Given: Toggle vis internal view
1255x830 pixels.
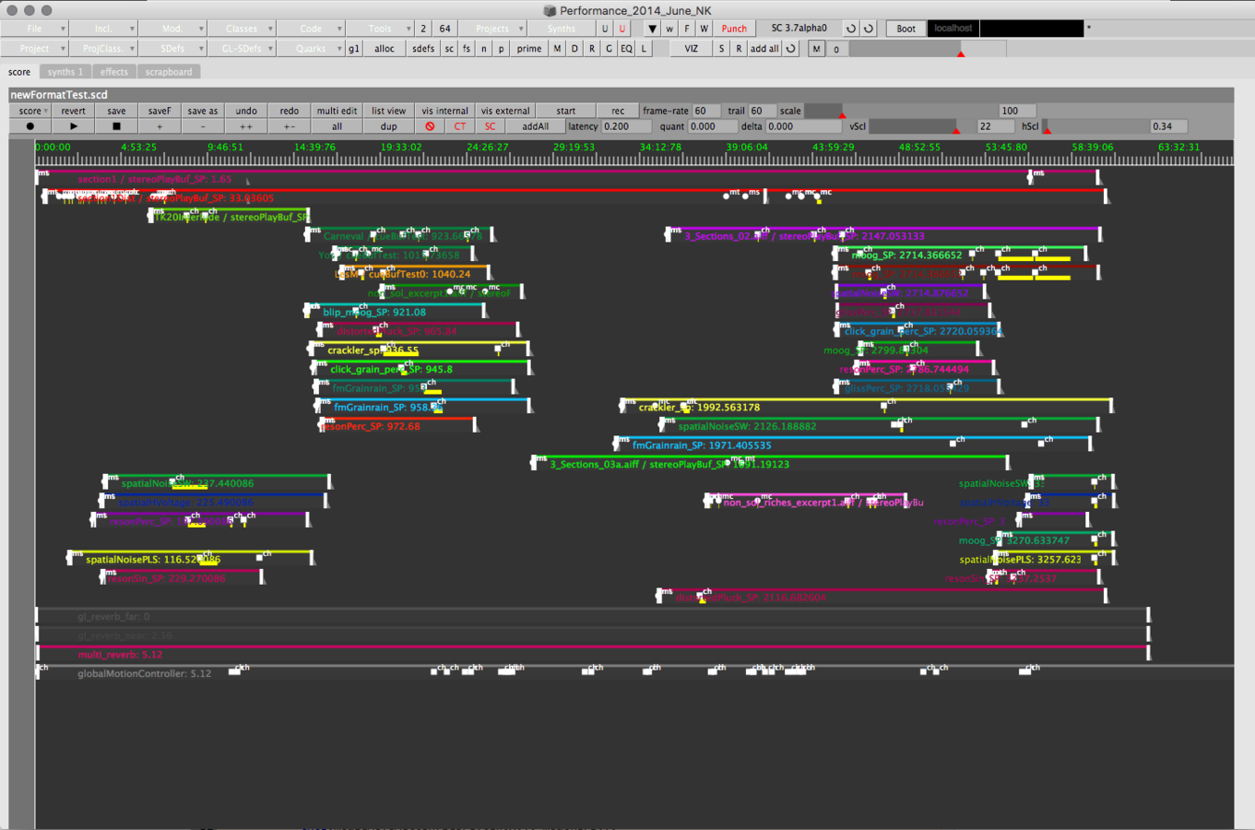Looking at the screenshot, I should coord(444,110).
